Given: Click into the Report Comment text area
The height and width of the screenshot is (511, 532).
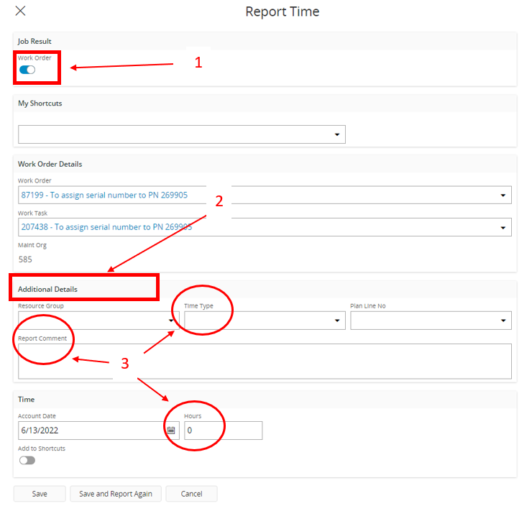Looking at the screenshot, I should point(265,361).
